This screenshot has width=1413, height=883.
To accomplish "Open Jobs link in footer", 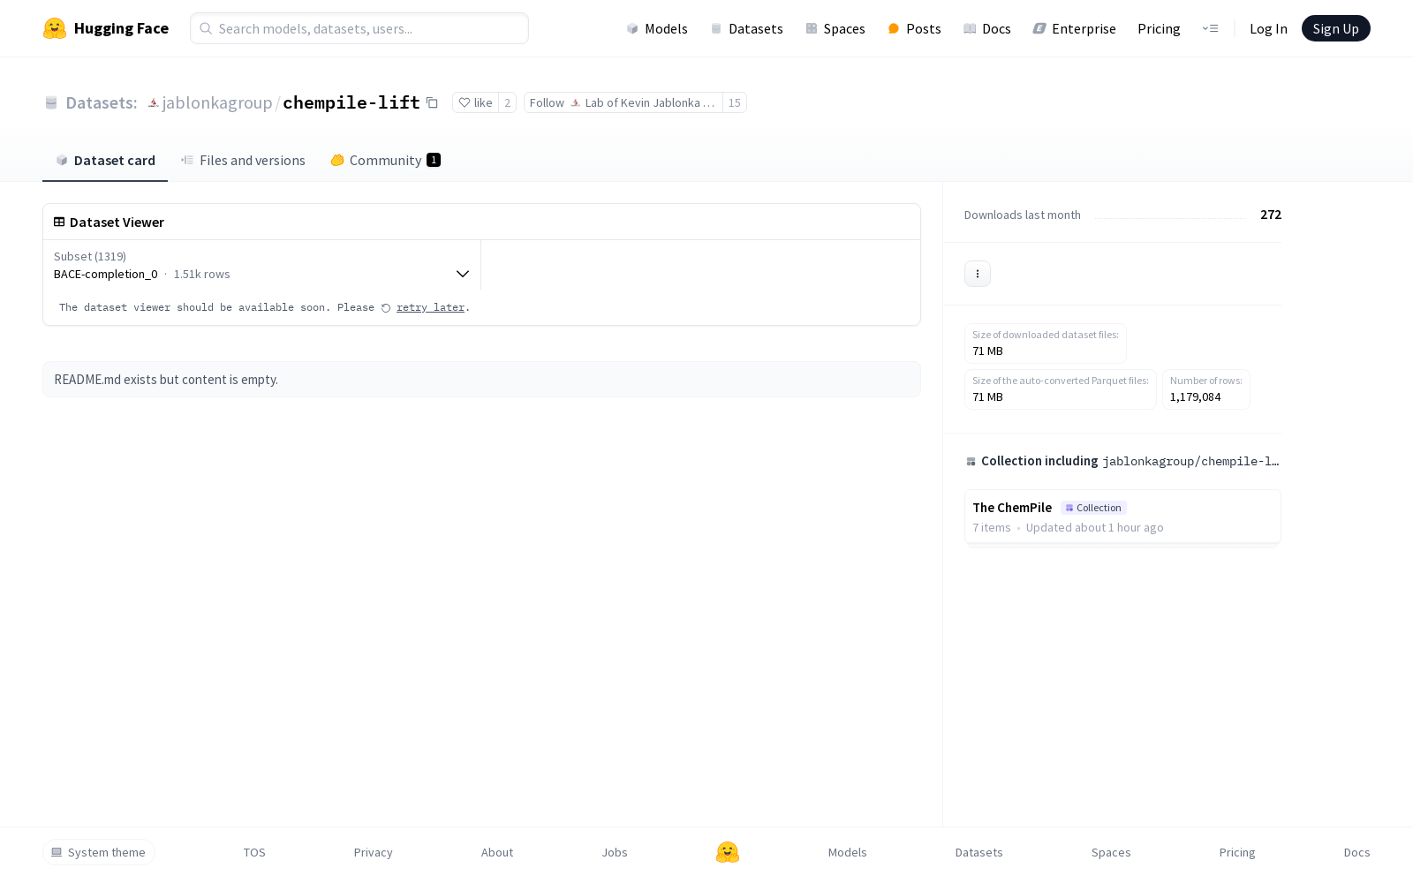I will coord(615,852).
